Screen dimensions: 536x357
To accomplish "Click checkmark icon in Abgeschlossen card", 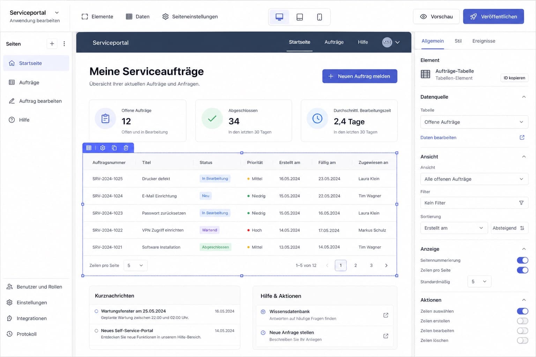I will click(212, 119).
